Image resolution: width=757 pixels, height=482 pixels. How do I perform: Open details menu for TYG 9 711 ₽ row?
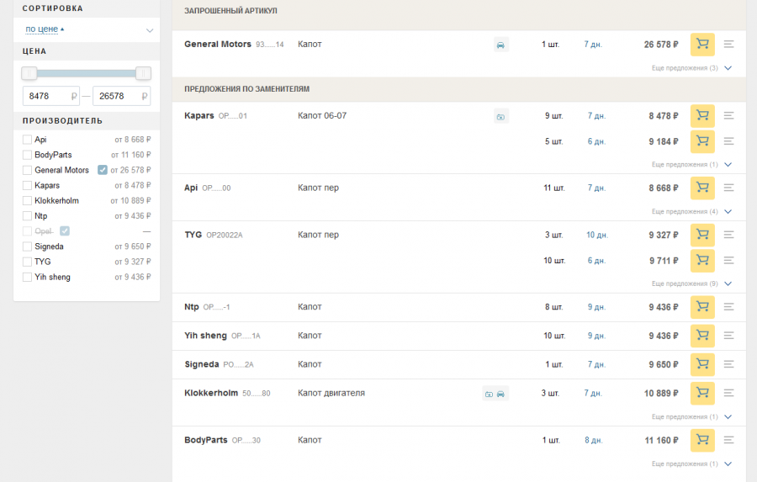pyautogui.click(x=729, y=261)
